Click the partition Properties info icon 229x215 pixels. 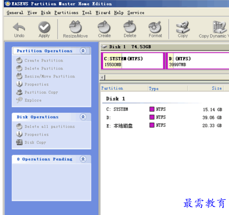click(x=19, y=84)
